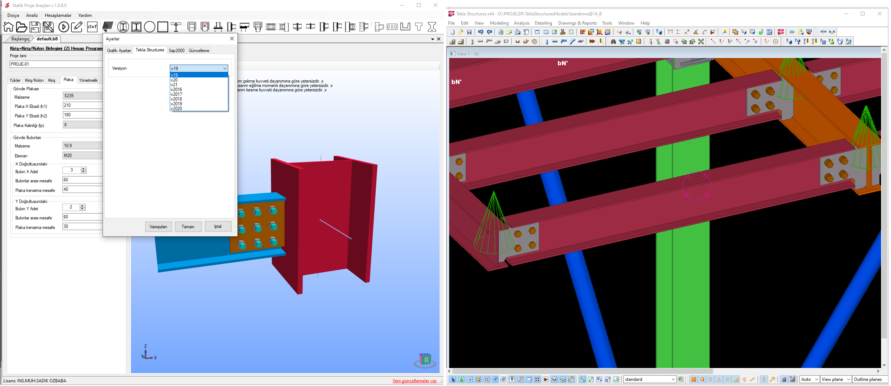
Task: Click the red Tekla component catalog icon
Action: [x=780, y=32]
